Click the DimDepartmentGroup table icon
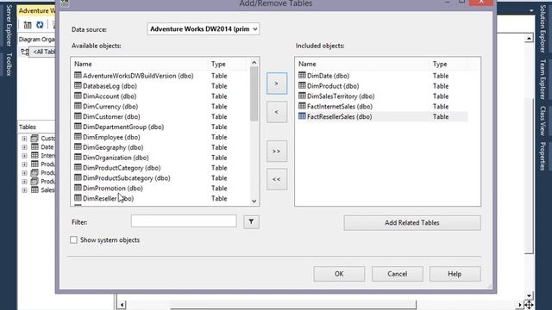Screen dimensions: 552x310 coord(78,127)
